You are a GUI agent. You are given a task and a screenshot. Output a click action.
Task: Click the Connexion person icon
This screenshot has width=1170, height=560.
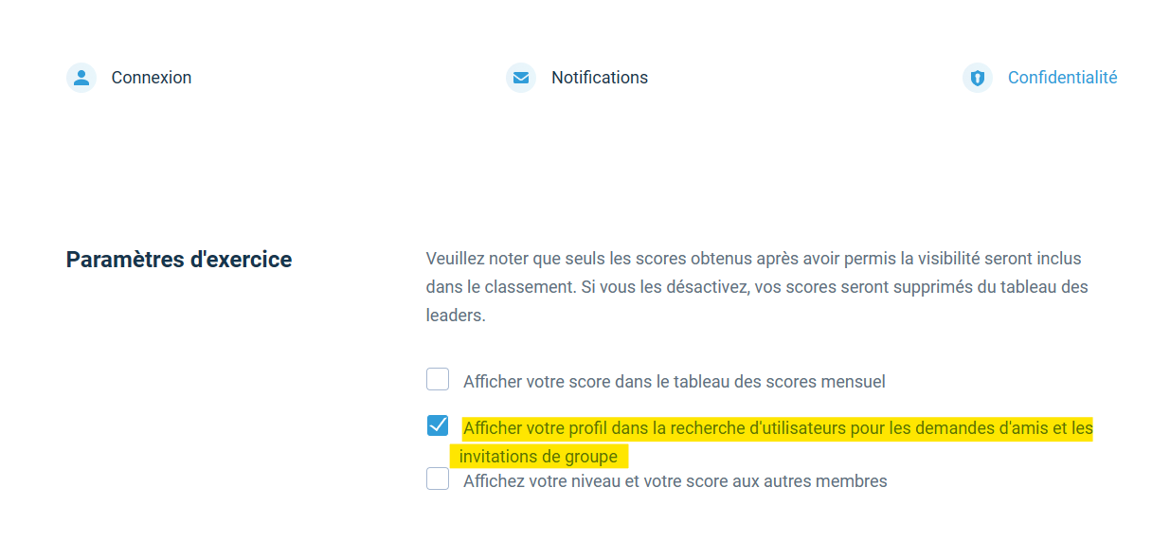[81, 78]
